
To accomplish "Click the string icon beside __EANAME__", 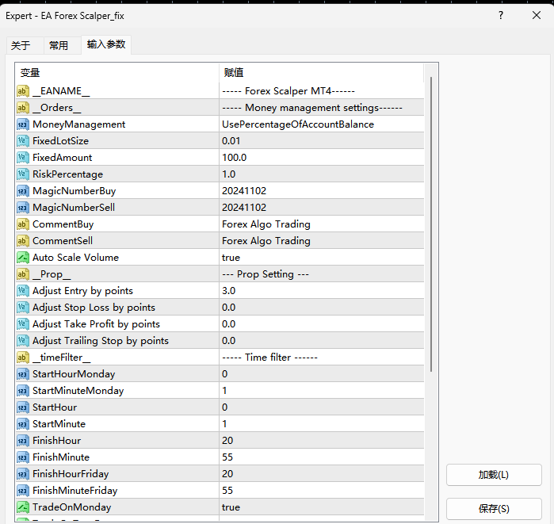I will (x=23, y=91).
